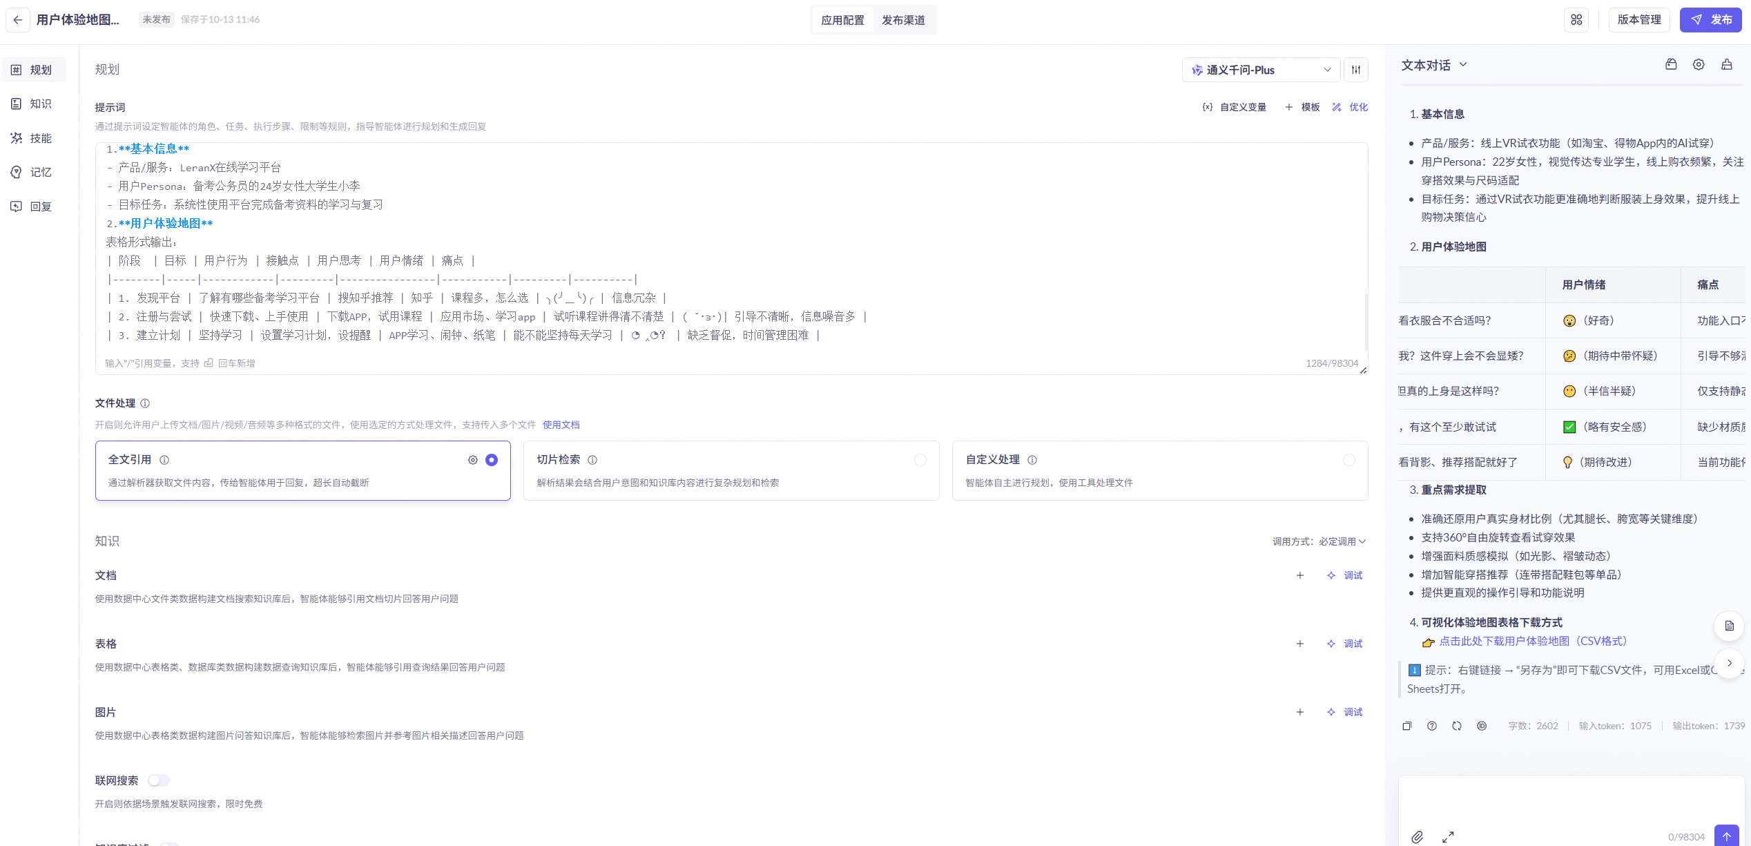Regenerate the response with the refresh icon
This screenshot has width=1751, height=846.
pos(1457,726)
